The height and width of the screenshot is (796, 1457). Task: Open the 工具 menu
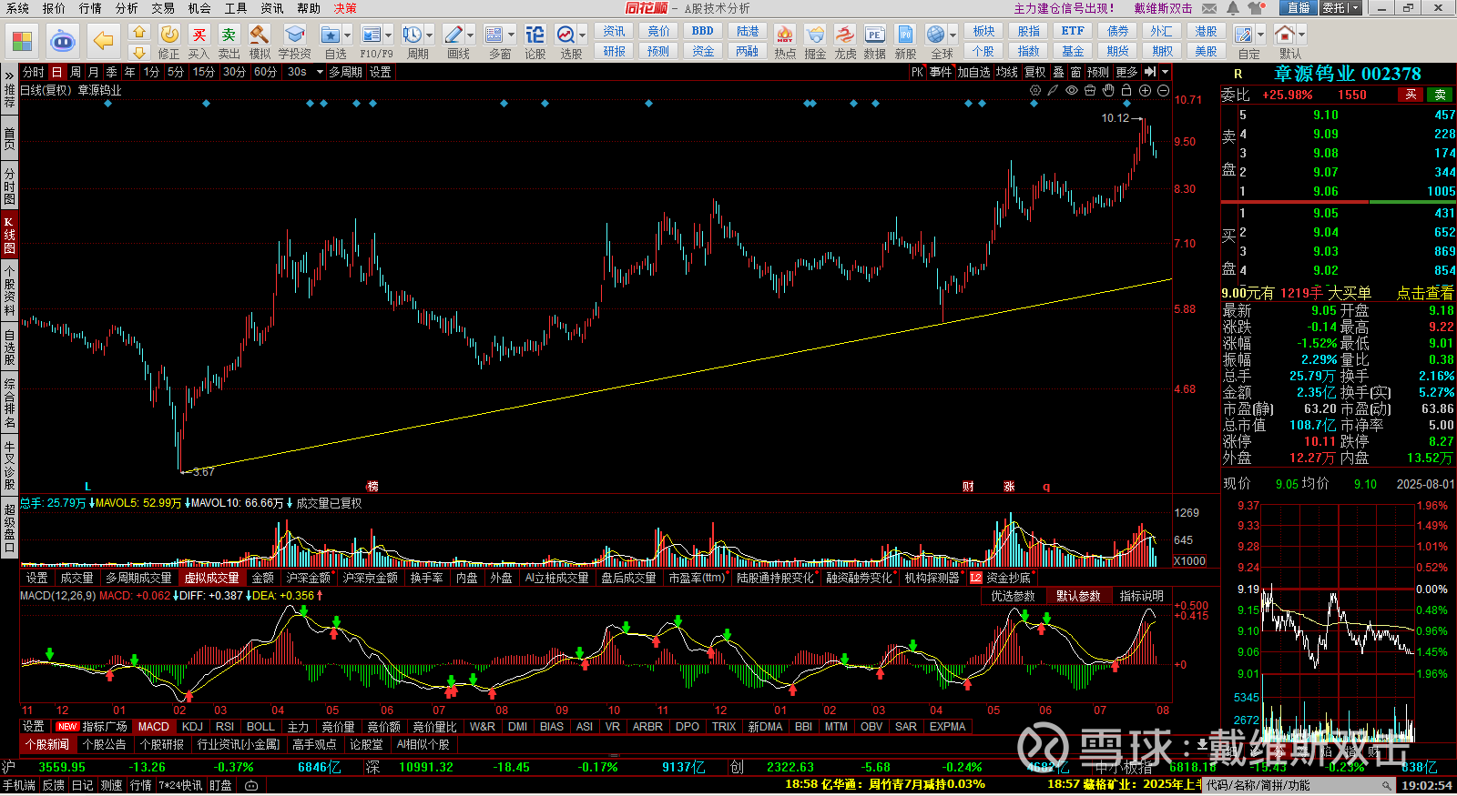click(236, 8)
